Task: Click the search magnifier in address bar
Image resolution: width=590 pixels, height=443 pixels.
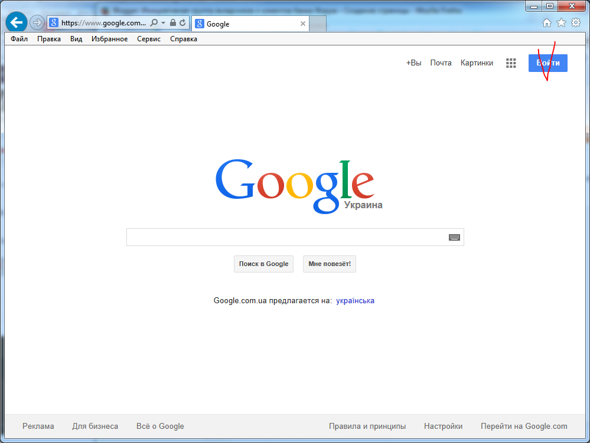Action: (154, 22)
